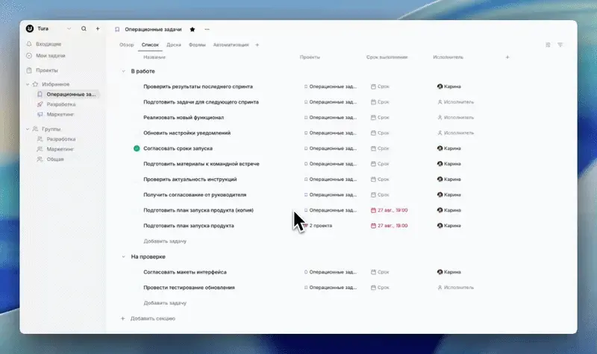Viewport: 597px width, 354px height.
Task: Collapse the В работе section chevron
Action: click(x=123, y=71)
